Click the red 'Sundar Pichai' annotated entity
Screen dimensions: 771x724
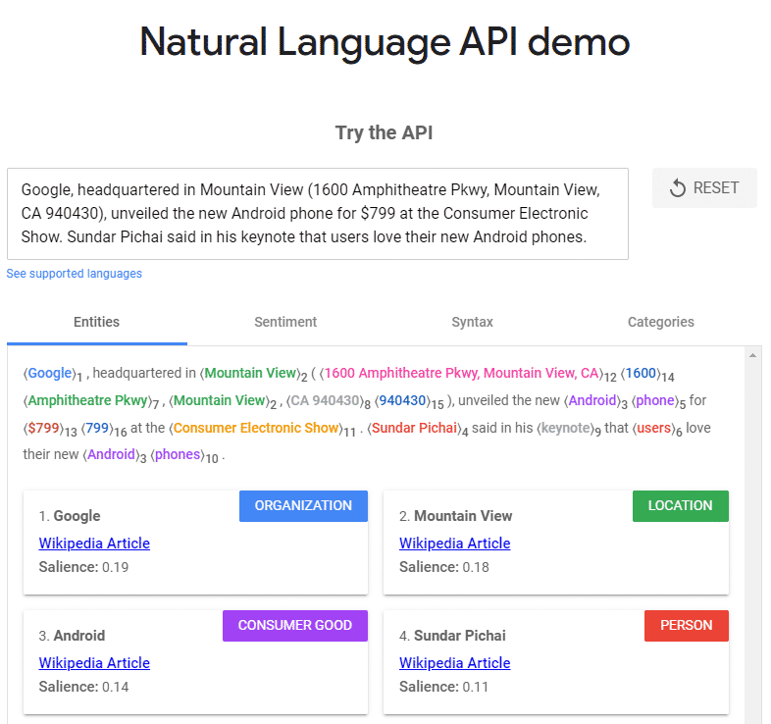coord(415,428)
